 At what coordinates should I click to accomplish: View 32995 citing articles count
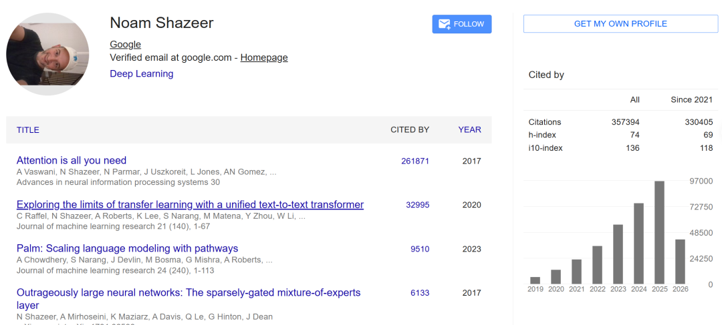(x=418, y=205)
